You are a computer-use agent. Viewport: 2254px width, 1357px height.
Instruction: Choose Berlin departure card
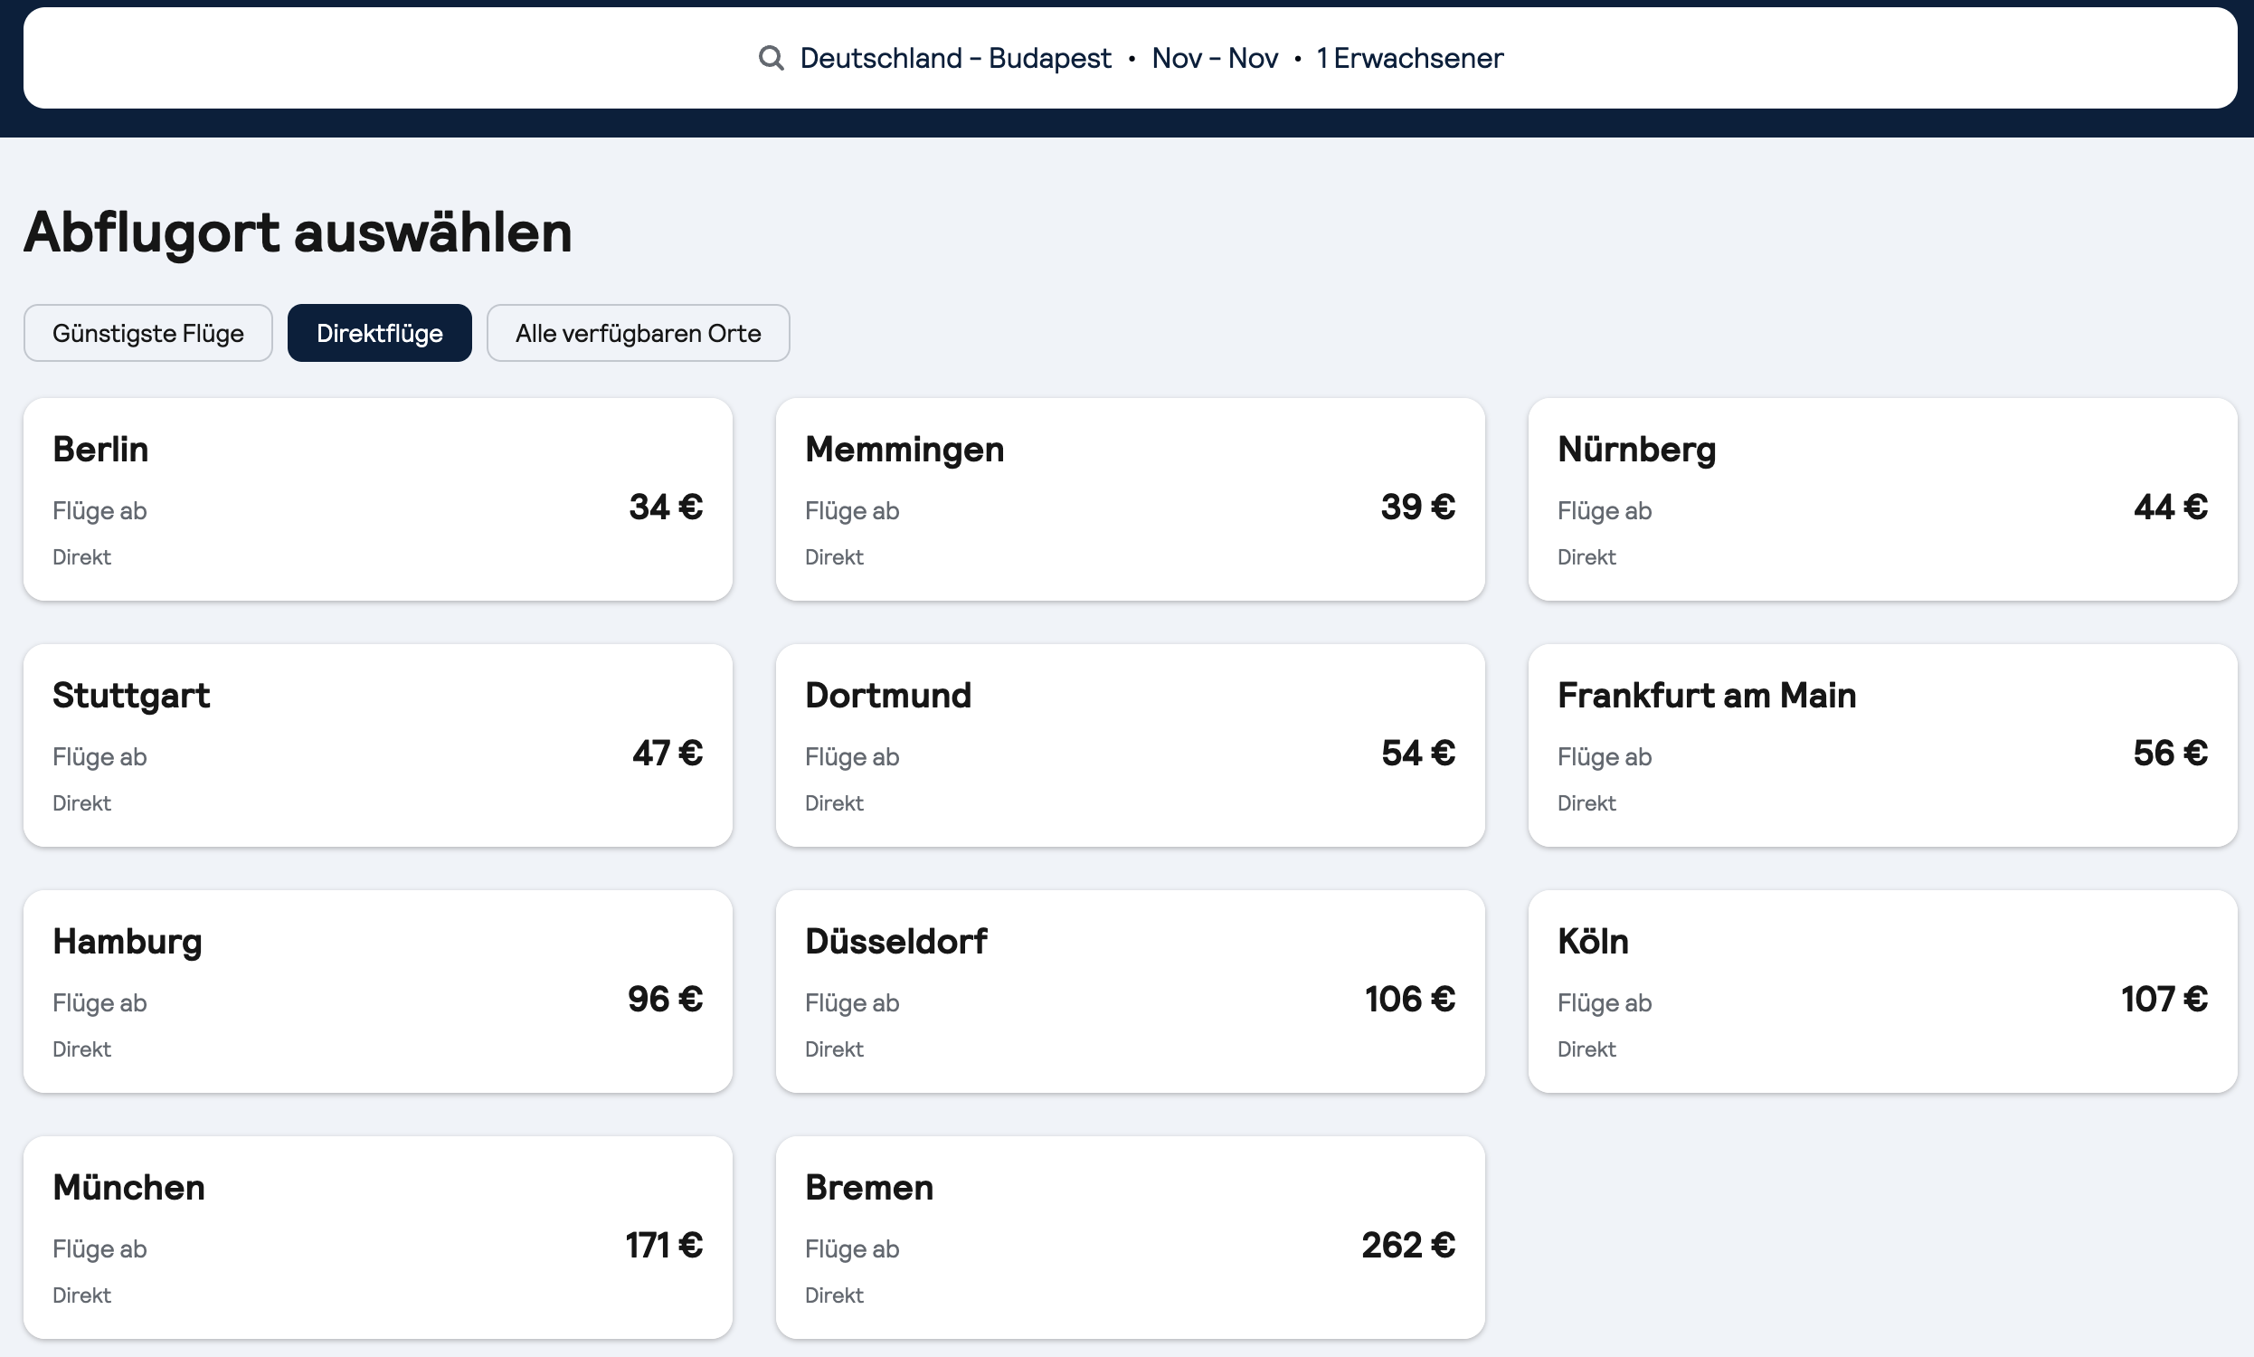point(377,499)
